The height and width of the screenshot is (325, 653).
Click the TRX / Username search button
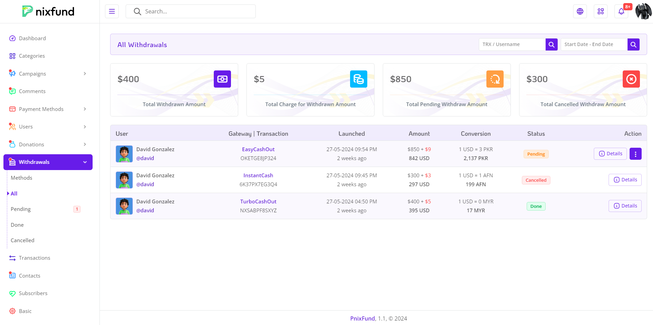click(551, 44)
